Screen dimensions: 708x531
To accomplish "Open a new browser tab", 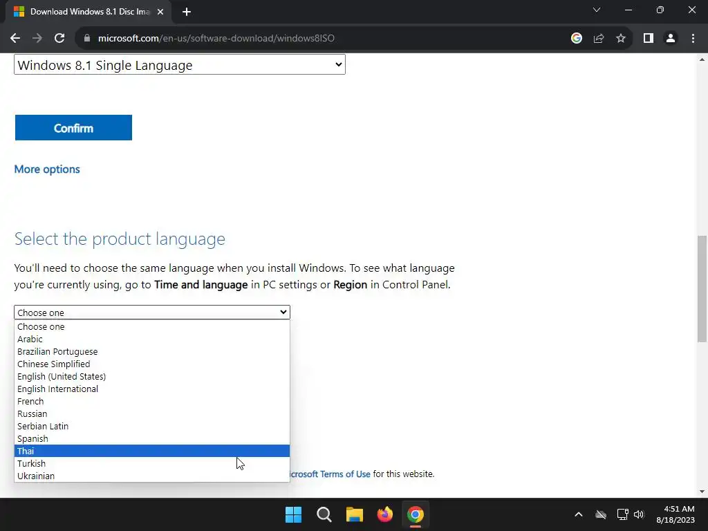I will tap(187, 12).
